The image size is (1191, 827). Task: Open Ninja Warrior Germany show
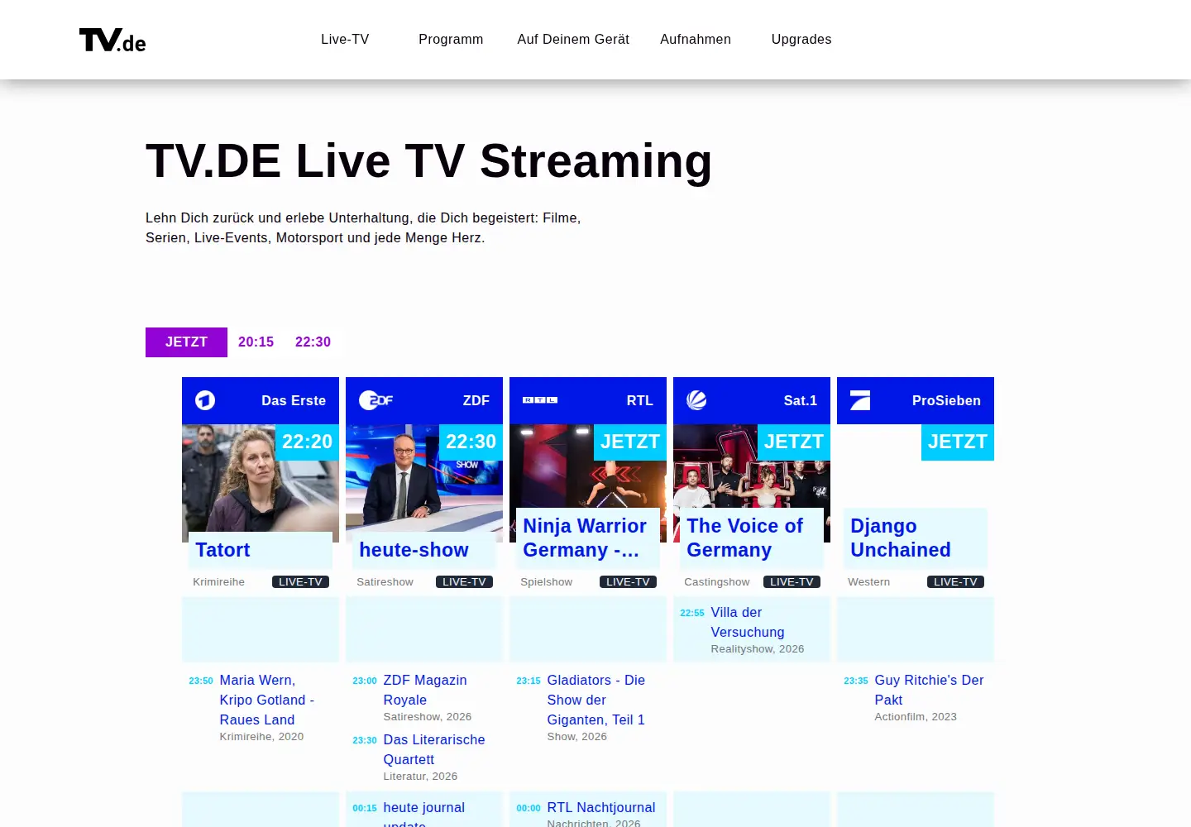585,538
